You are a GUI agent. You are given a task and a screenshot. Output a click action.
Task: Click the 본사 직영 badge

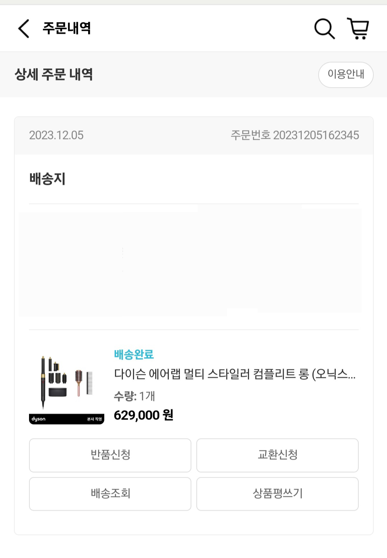95,419
